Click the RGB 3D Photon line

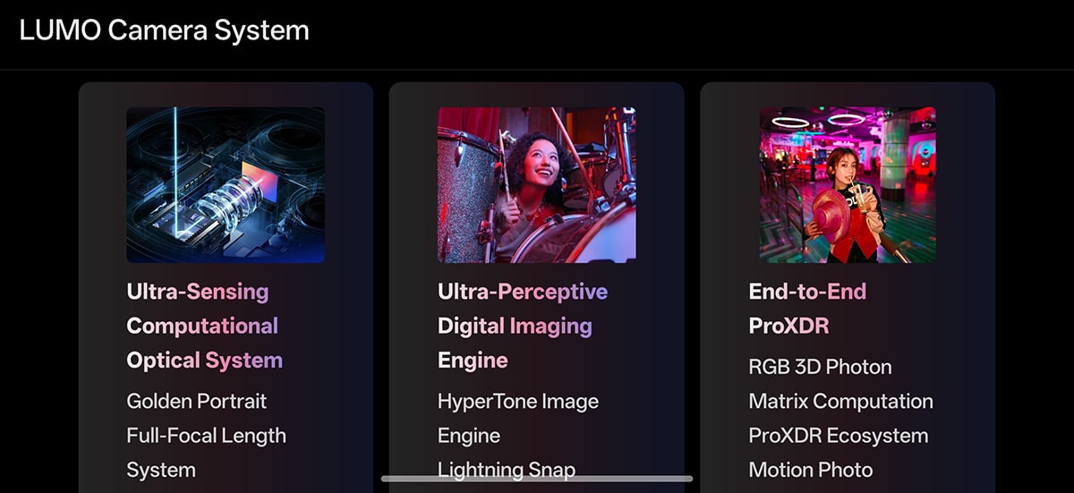(x=820, y=367)
